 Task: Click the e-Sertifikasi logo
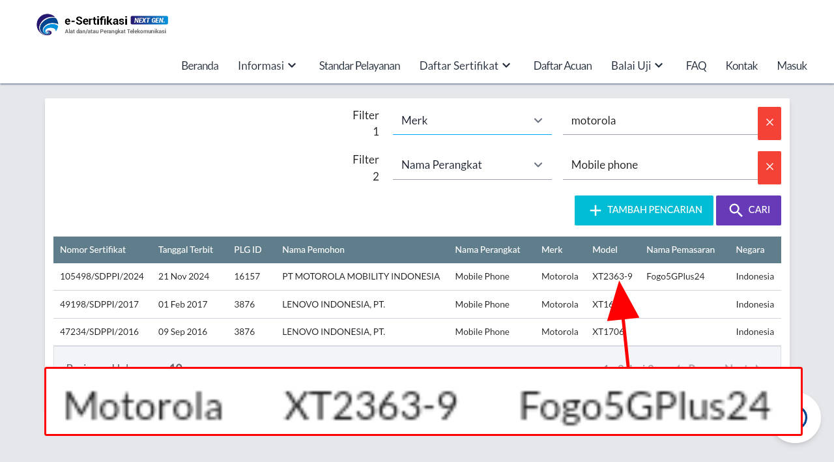tap(102, 25)
